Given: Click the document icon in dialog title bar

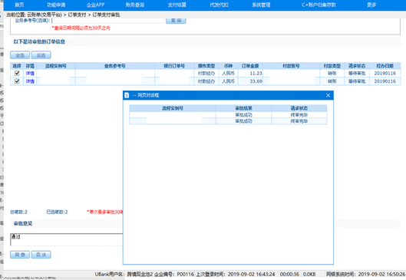Looking at the screenshot, I should 127,95.
